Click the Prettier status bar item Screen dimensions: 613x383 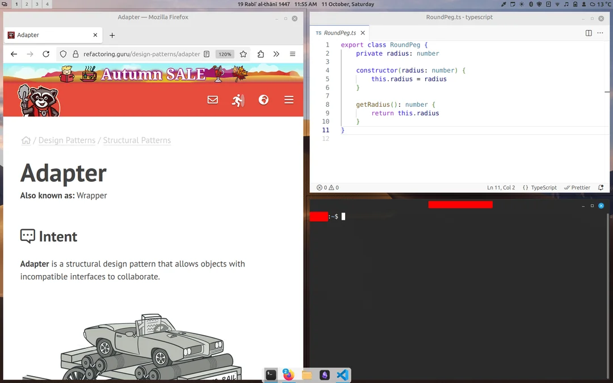pyautogui.click(x=577, y=188)
